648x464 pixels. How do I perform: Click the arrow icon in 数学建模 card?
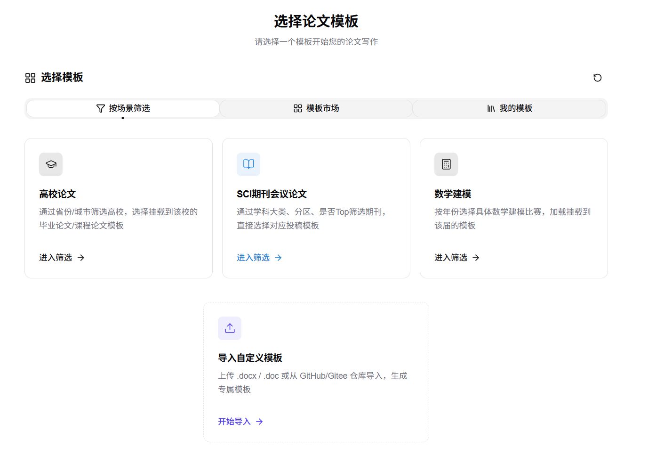pyautogui.click(x=476, y=258)
